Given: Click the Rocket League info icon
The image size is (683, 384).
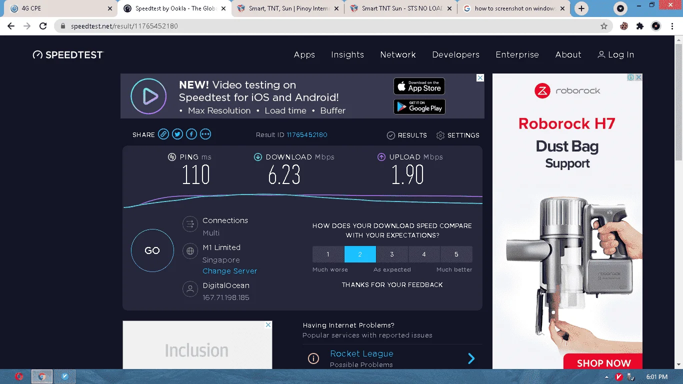Looking at the screenshot, I should 313,358.
